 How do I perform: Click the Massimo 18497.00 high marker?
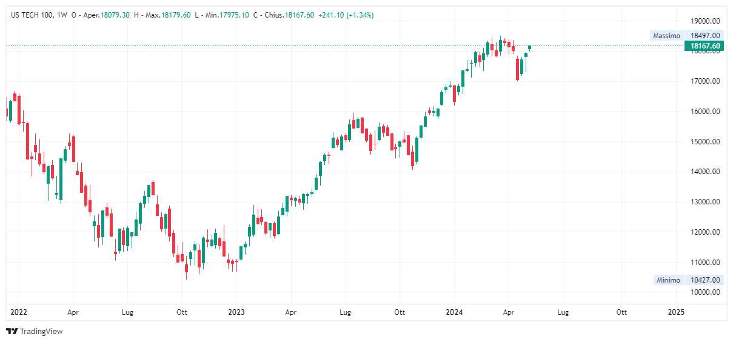point(686,36)
